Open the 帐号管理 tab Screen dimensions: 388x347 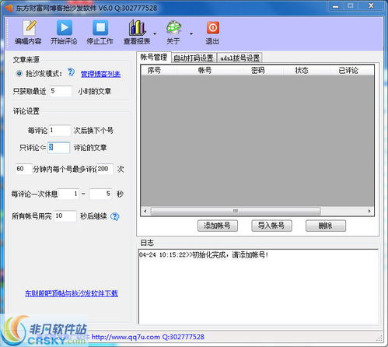pyautogui.click(x=154, y=57)
